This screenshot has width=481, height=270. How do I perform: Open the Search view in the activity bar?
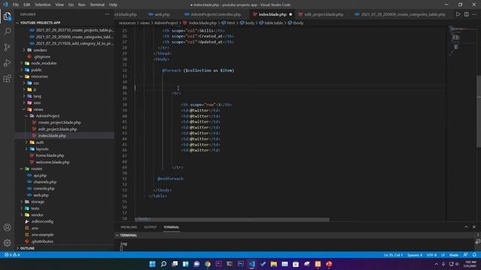(7, 31)
